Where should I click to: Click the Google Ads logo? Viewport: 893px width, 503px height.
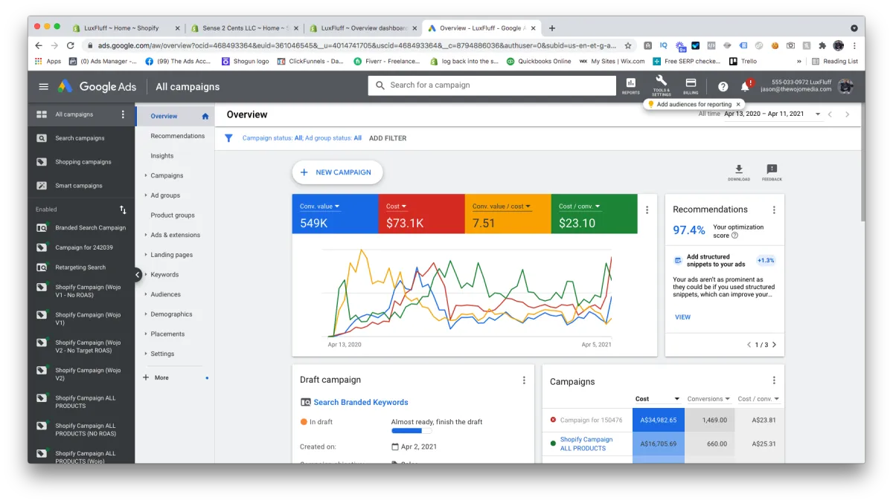[97, 86]
